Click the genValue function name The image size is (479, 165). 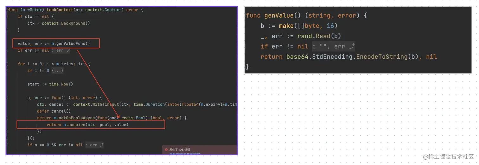(x=279, y=15)
